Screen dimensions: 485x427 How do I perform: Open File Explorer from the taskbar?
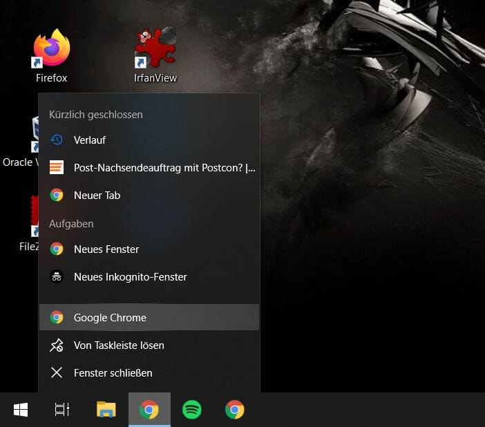106,410
